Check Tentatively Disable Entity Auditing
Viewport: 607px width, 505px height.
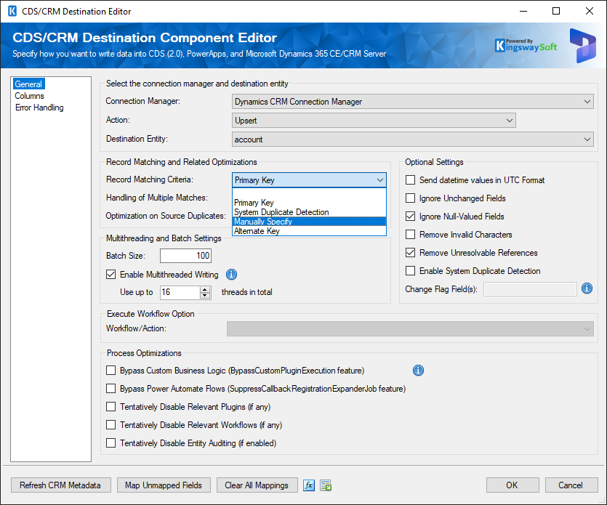point(110,443)
